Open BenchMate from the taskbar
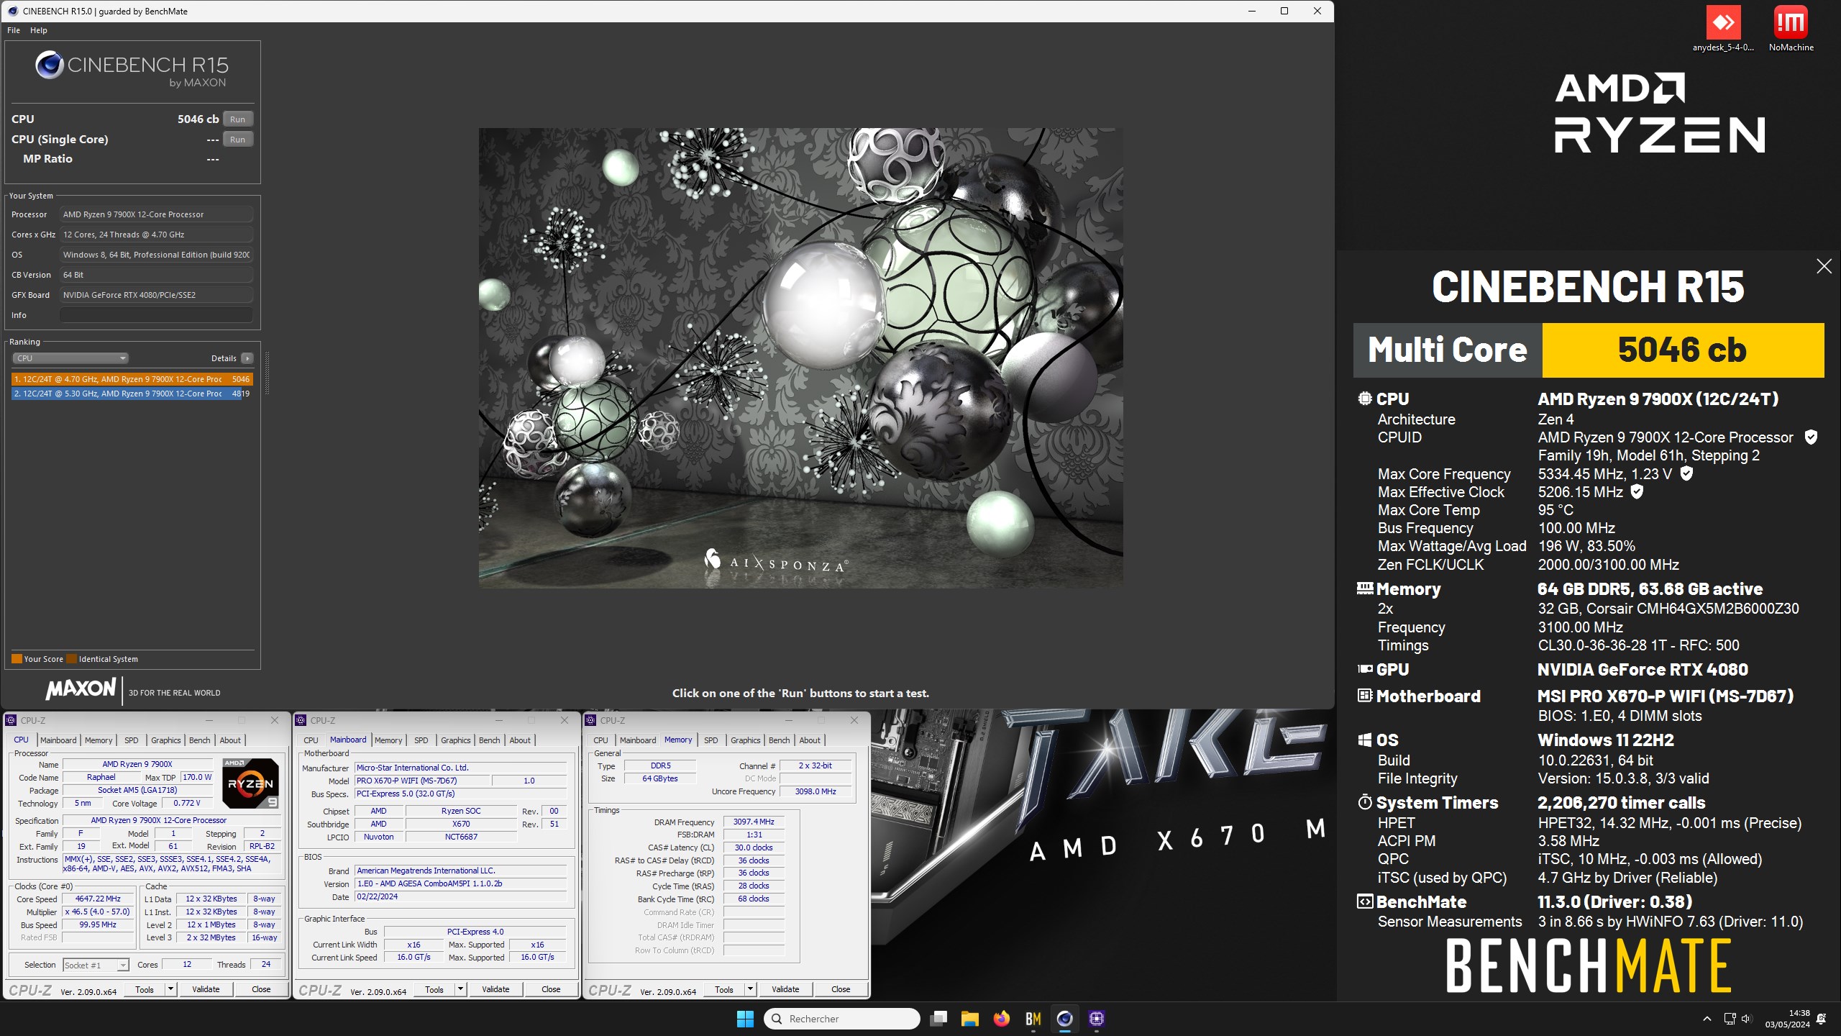The image size is (1841, 1036). click(x=1033, y=1019)
